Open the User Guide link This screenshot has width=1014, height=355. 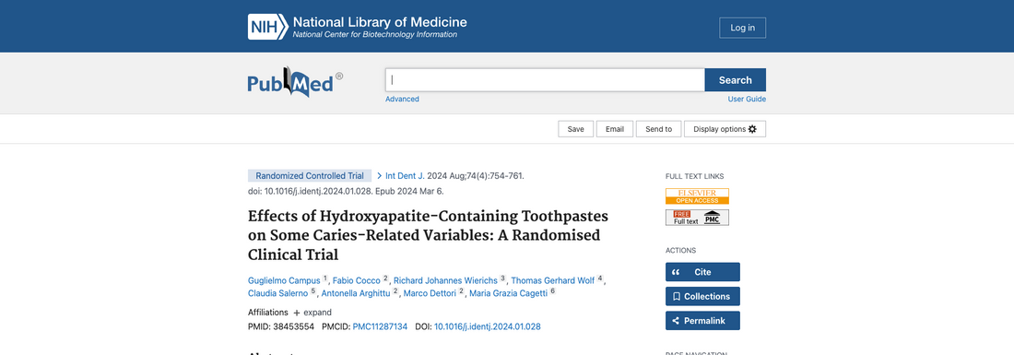[x=747, y=99]
